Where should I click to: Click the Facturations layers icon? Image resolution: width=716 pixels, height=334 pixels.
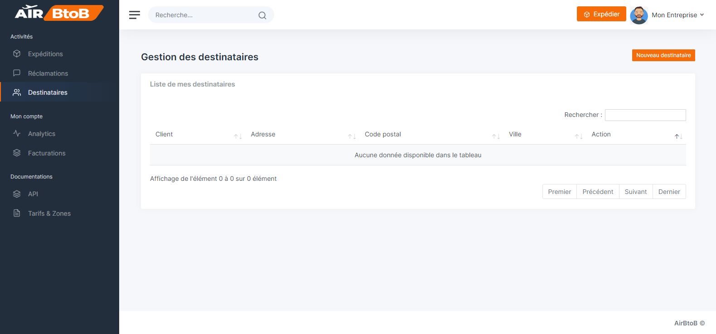point(17,153)
